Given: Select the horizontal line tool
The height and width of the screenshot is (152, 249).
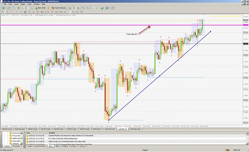Looking at the screenshot, I should point(17,12).
